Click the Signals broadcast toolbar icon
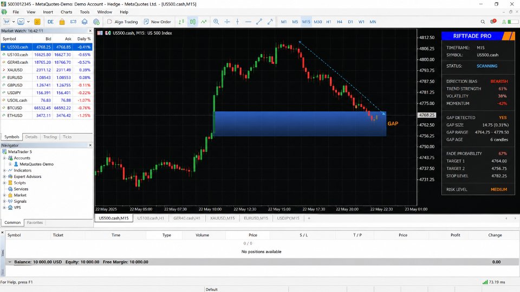 tap(73, 22)
